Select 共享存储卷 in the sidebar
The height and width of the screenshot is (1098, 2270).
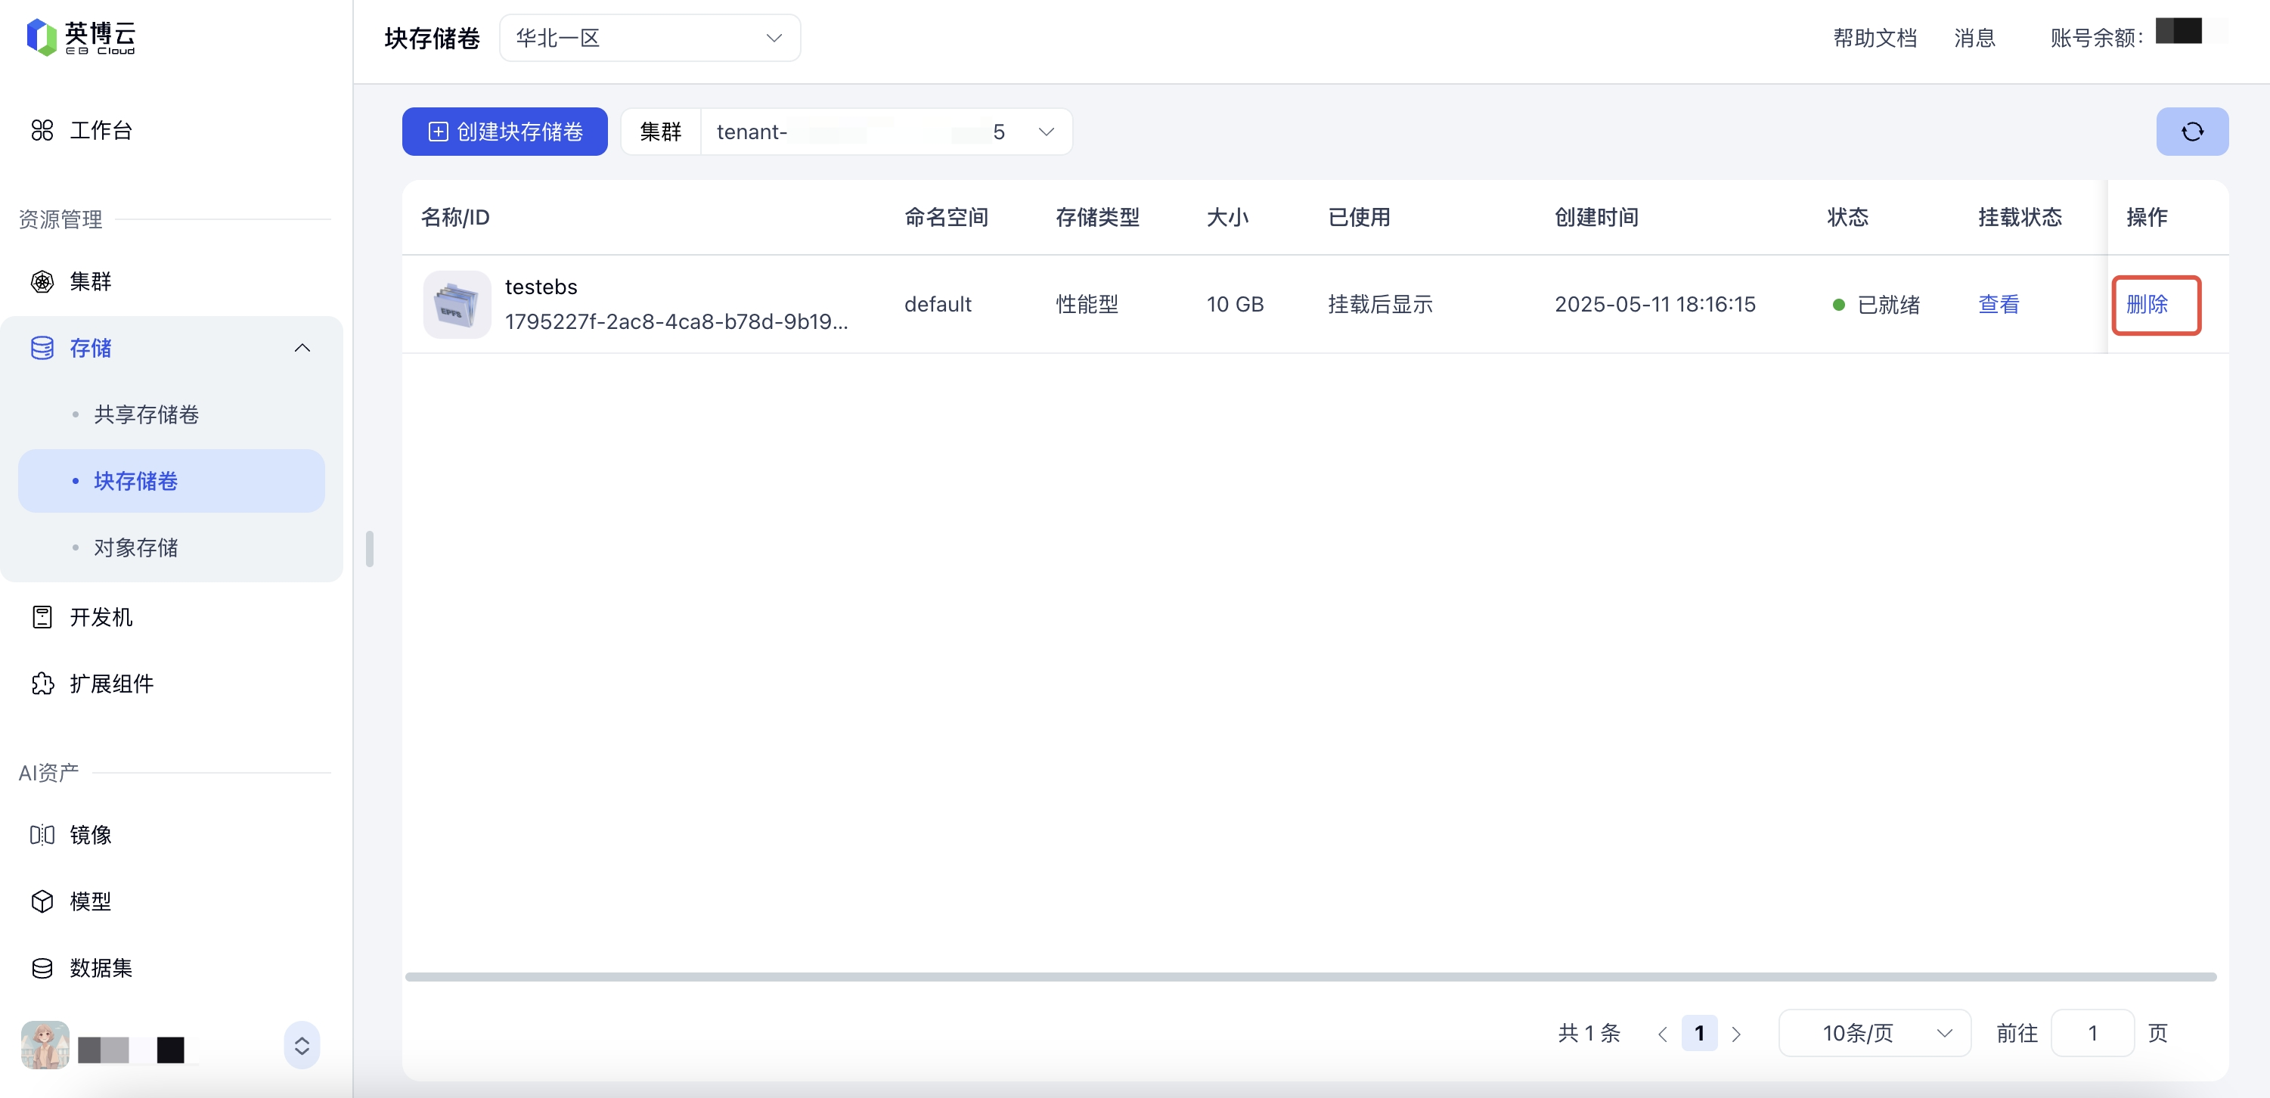(x=146, y=414)
